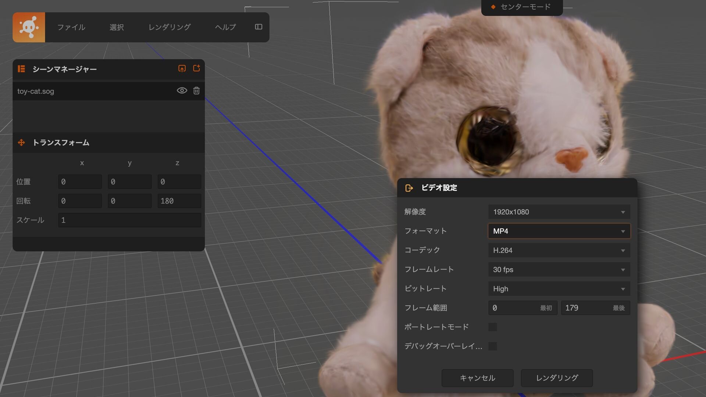The image size is (706, 397).
Task: Enable the debug overlay checkbox
Action: [492, 346]
